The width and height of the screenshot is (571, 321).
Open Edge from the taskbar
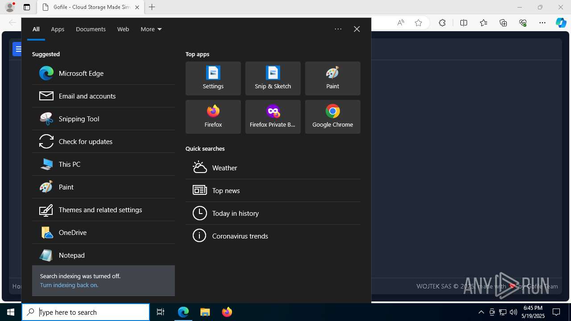183,312
